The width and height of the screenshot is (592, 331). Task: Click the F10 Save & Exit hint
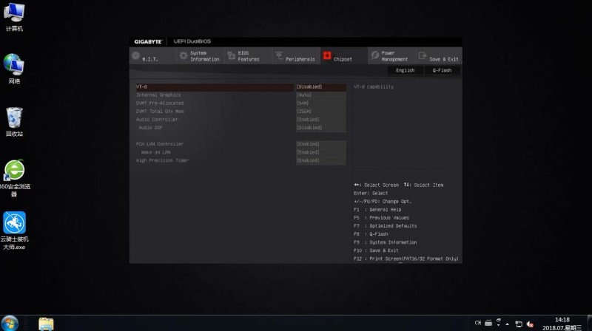(376, 250)
